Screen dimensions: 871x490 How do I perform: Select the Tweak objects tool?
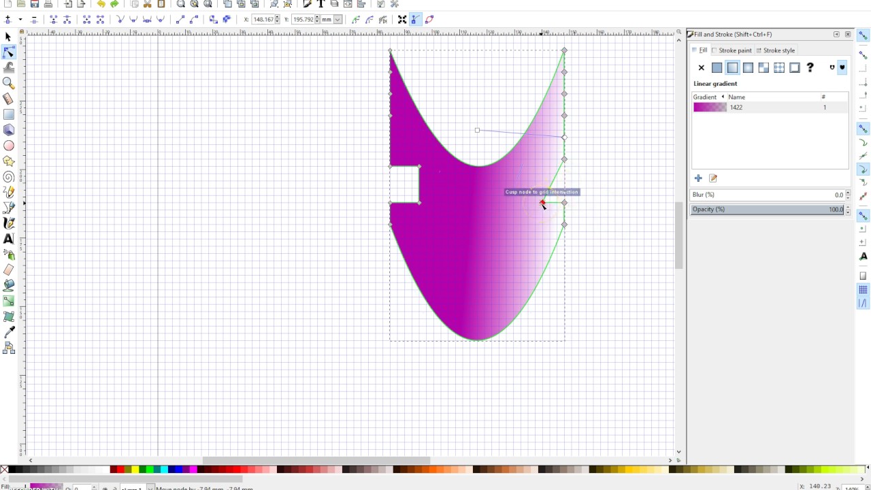8,67
